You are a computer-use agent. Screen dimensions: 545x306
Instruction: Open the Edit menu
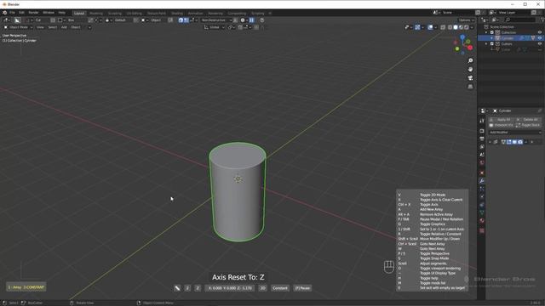coord(21,13)
